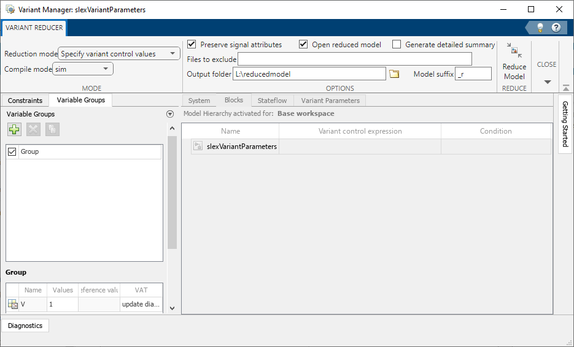This screenshot has height=347, width=574.
Task: Switch to the Constraints tab
Action: tap(25, 101)
